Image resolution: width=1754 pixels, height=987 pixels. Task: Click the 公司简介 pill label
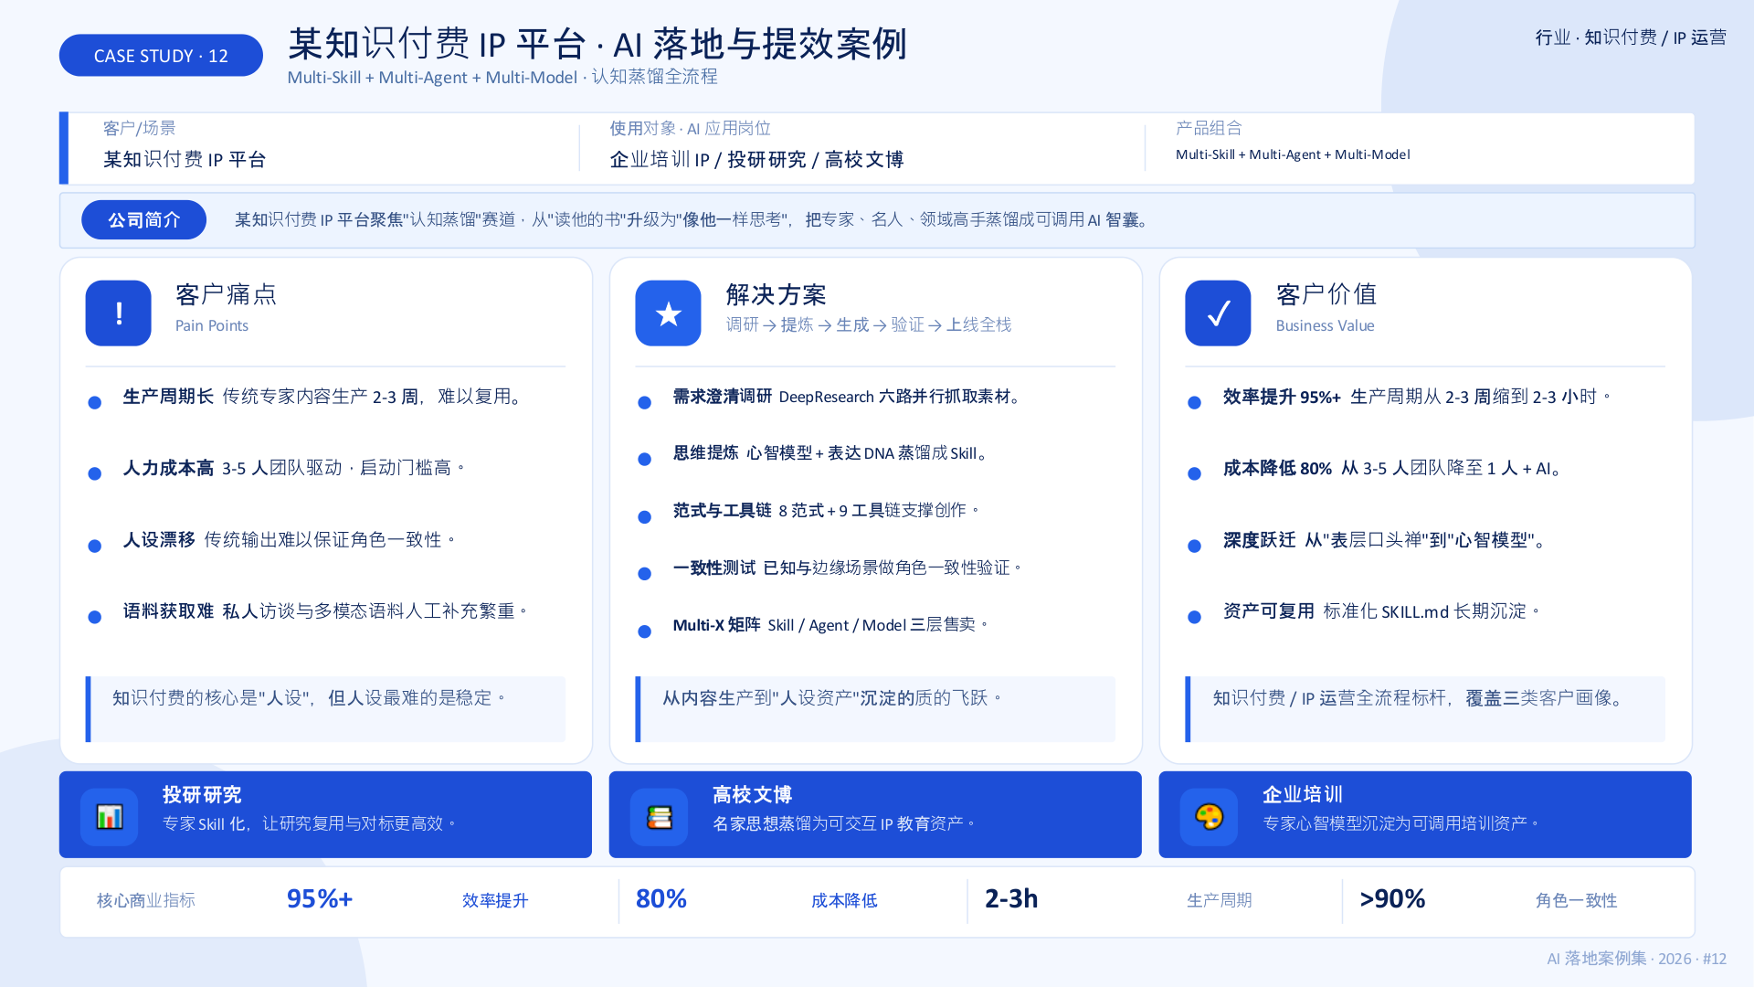tap(143, 220)
